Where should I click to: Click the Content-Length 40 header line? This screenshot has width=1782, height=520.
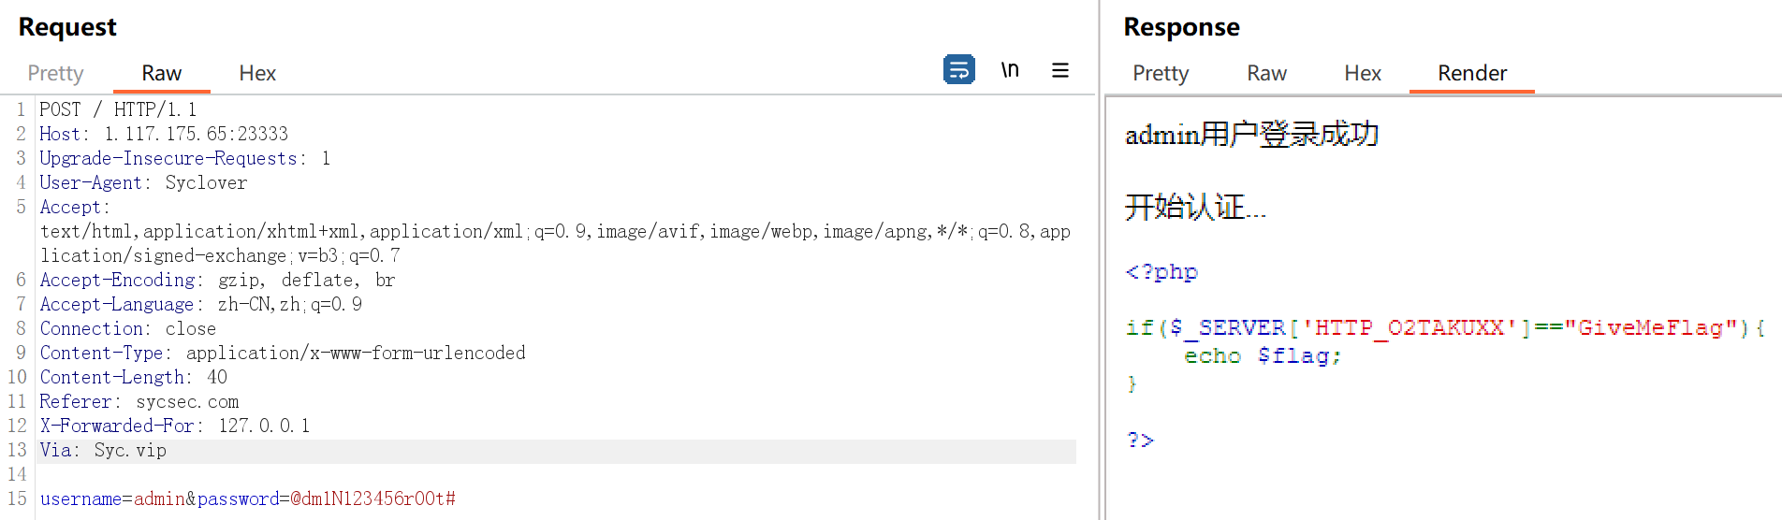pyautogui.click(x=133, y=377)
